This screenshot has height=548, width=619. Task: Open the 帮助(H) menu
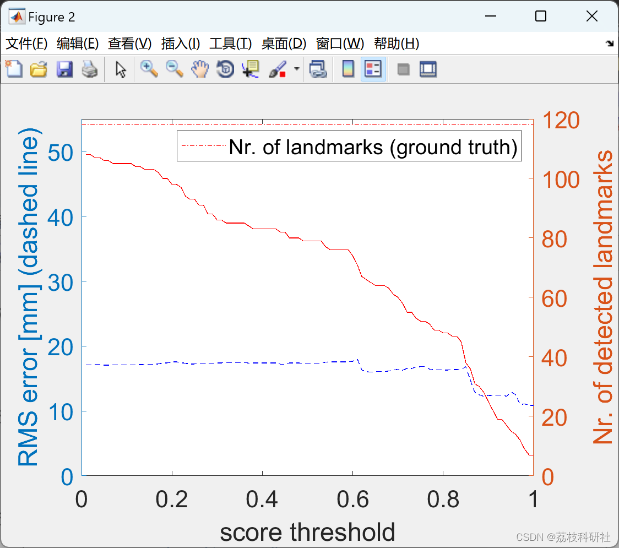tap(396, 44)
